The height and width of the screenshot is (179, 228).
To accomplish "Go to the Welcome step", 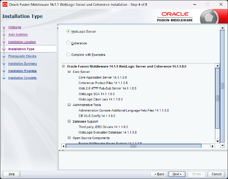I will pos(15,27).
